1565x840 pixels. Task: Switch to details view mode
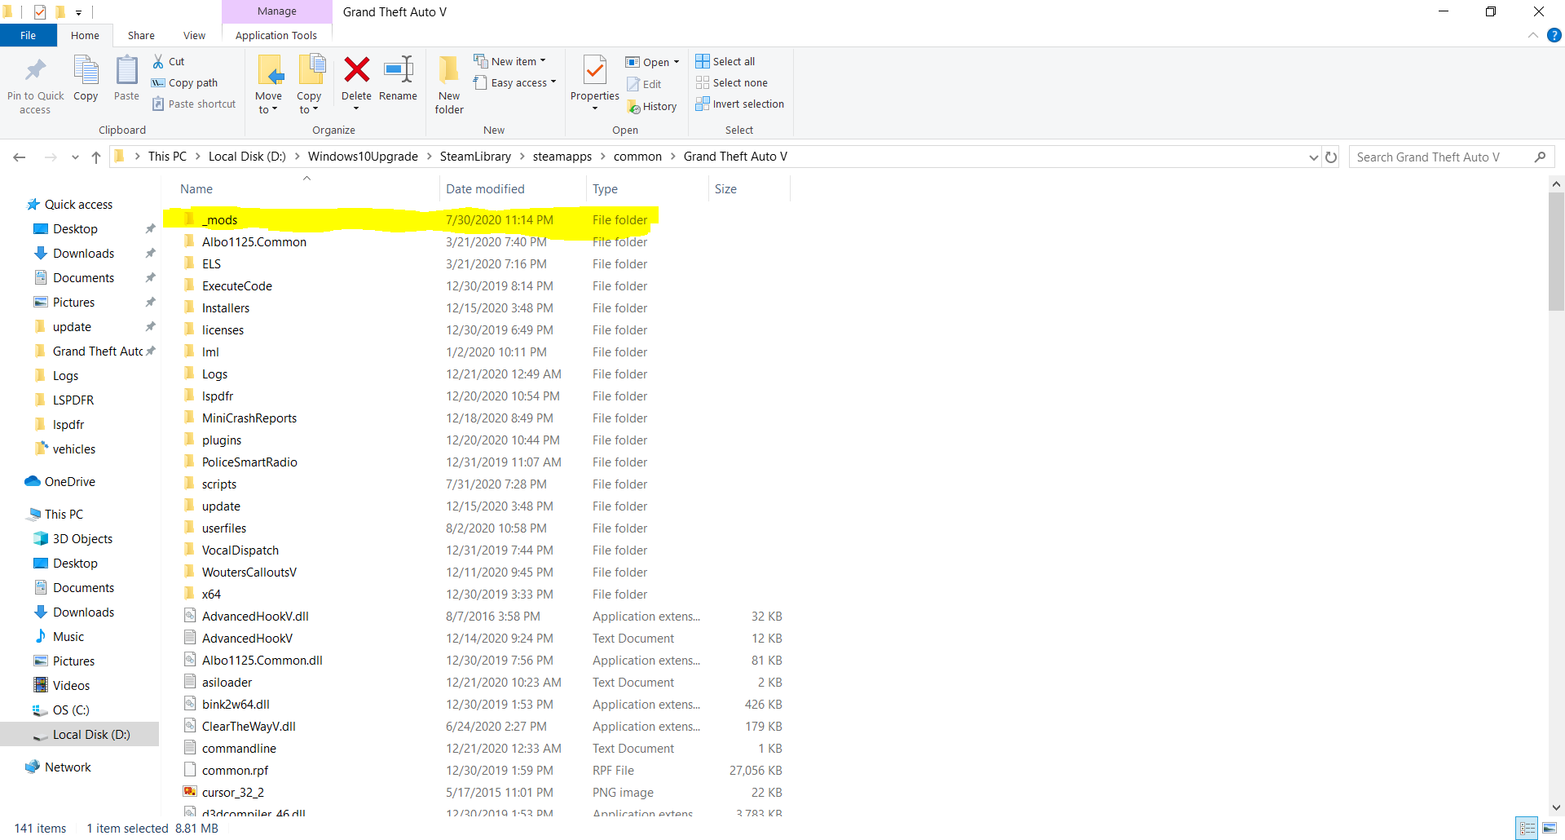click(1528, 829)
